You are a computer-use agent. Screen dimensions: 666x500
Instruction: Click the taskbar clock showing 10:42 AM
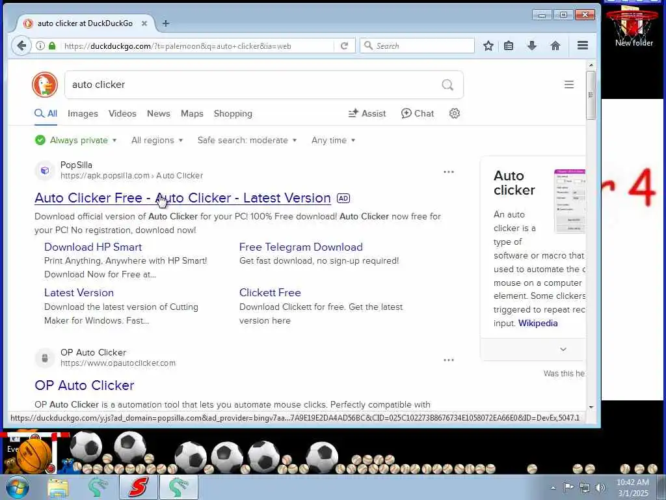(632, 488)
